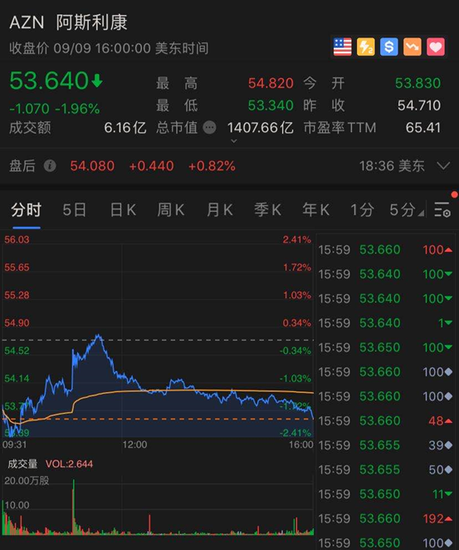
Task: Tap the market cap 1407.66亿 value
Action: pos(261,127)
